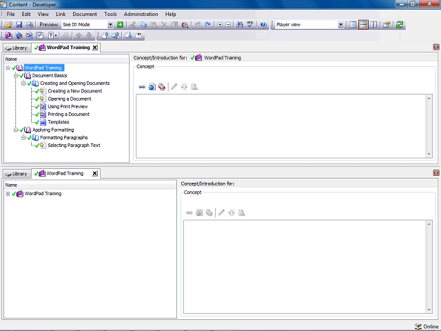Viewport: 441px width, 331px height.
Task: Click the Redo arrow icon
Action: (x=208, y=25)
